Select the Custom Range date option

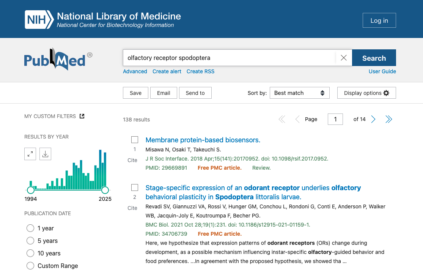click(30, 266)
